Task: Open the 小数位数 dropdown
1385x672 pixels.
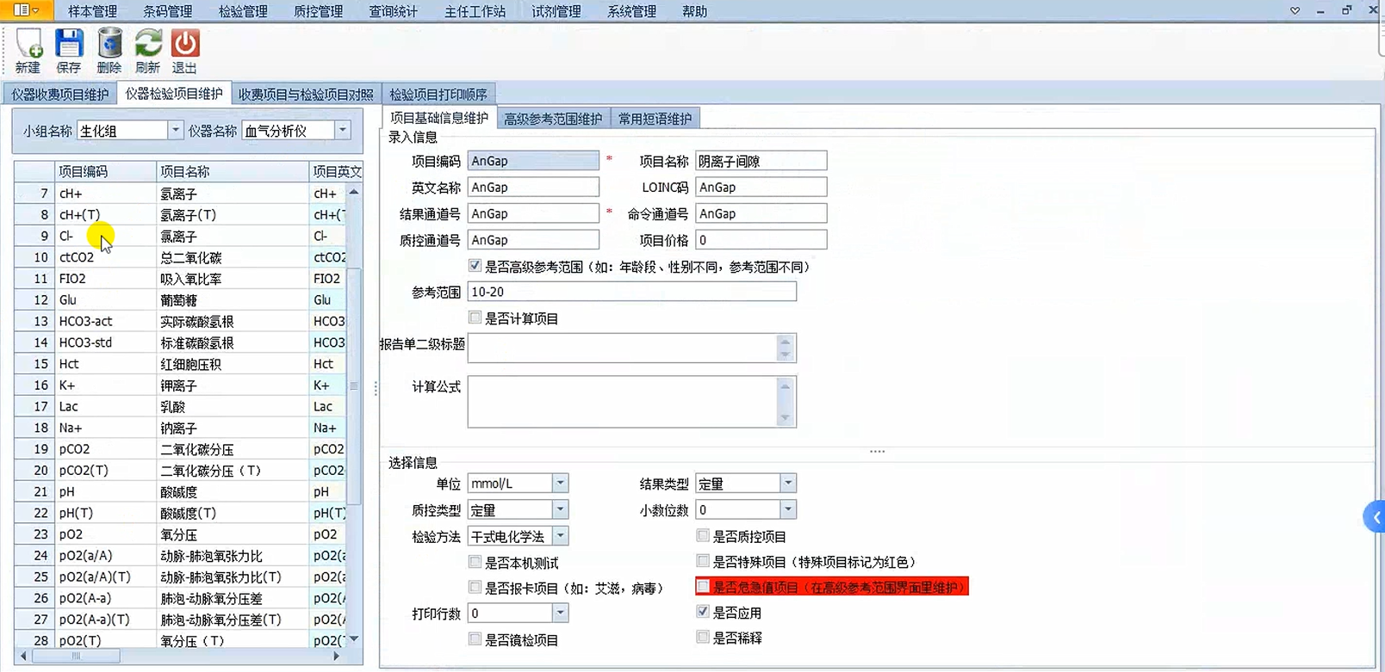Action: 788,509
